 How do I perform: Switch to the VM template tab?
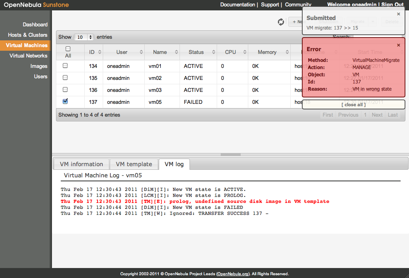click(134, 164)
